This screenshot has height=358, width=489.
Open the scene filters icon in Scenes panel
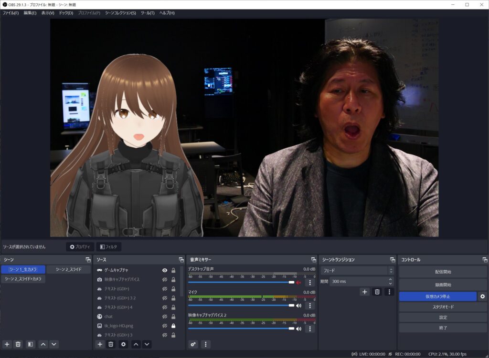coord(30,344)
